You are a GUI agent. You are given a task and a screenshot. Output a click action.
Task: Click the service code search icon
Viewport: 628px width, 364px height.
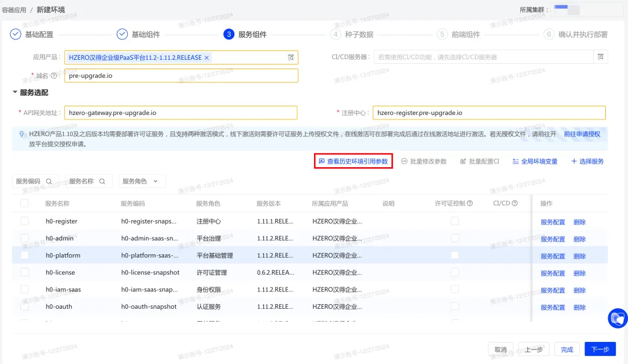tap(49, 181)
